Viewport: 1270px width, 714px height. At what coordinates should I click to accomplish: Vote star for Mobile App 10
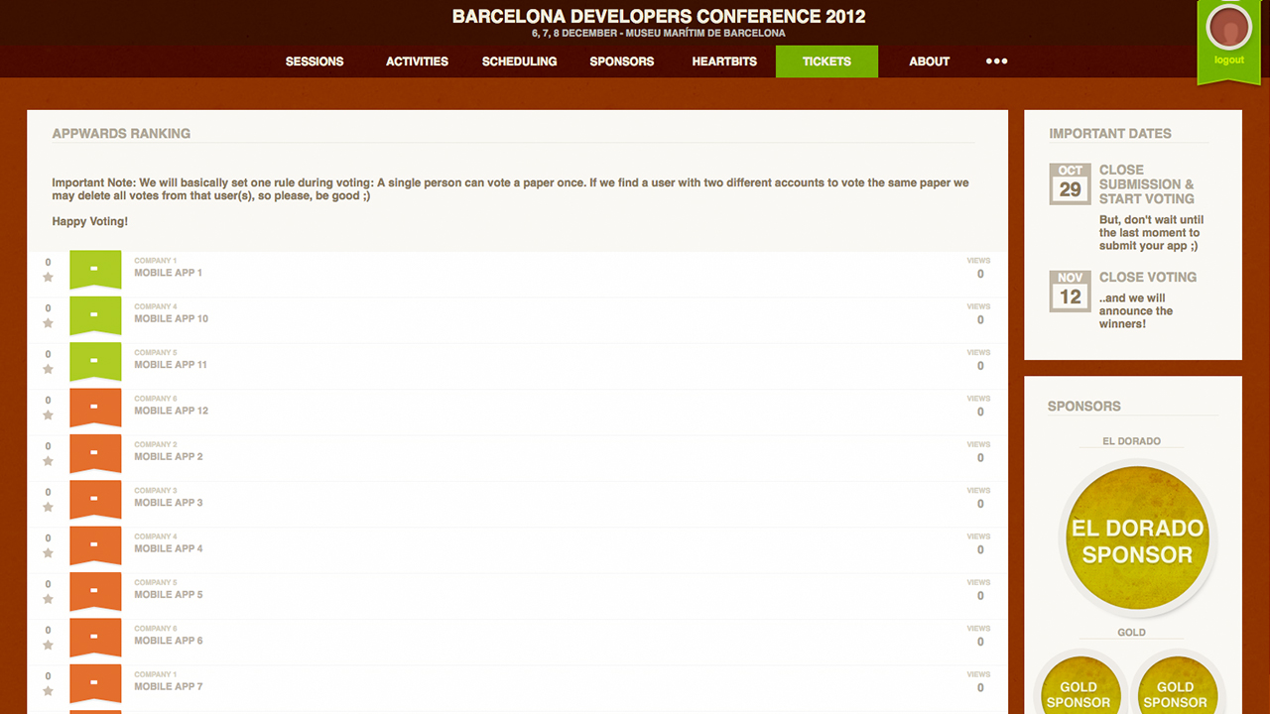[x=48, y=323]
